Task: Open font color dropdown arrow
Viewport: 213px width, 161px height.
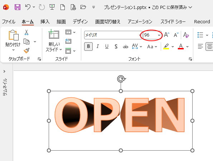Action: pos(187,47)
